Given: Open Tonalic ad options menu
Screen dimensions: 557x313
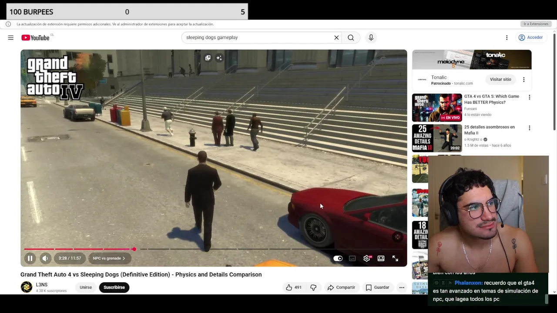Looking at the screenshot, I should (523, 80).
